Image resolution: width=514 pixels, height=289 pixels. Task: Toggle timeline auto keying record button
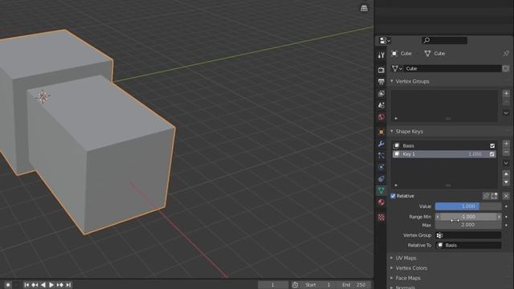coord(8,285)
